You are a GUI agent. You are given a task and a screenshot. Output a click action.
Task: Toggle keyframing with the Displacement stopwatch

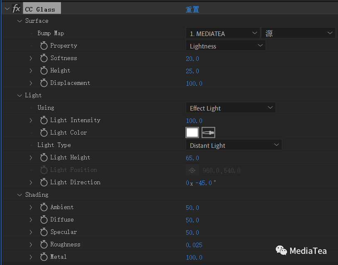pyautogui.click(x=44, y=83)
